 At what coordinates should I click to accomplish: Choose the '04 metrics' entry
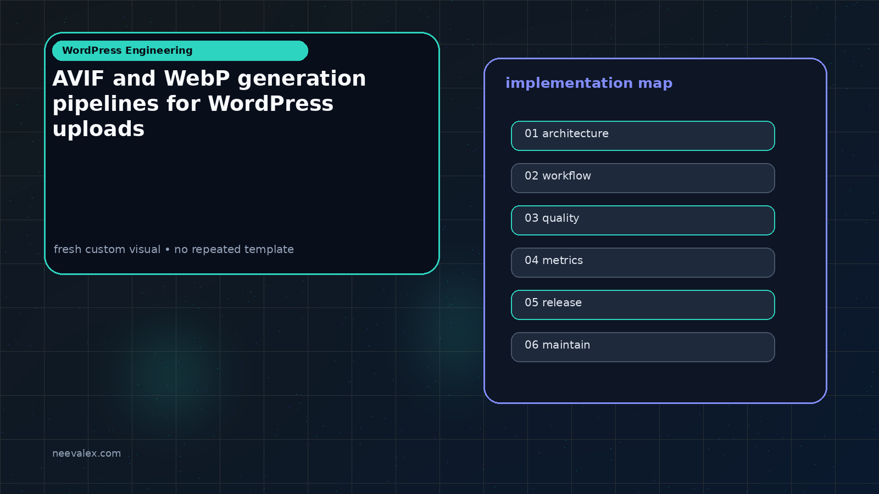coord(643,262)
